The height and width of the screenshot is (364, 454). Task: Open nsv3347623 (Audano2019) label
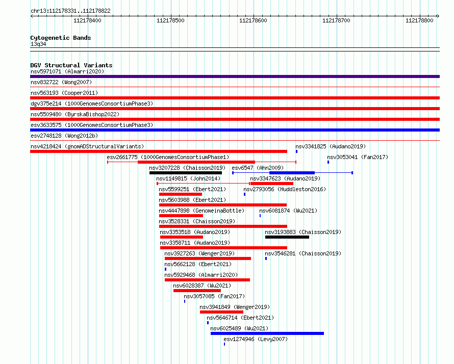tap(285, 178)
